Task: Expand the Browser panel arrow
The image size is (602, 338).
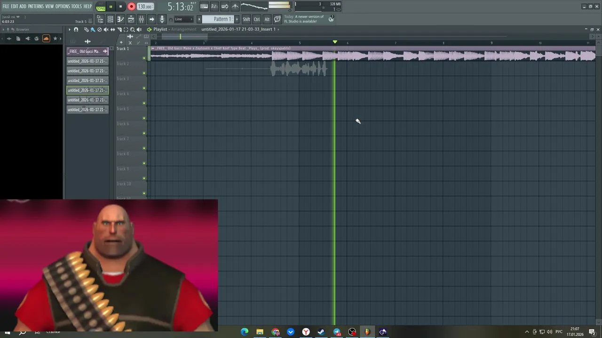Action: click(x=2, y=29)
